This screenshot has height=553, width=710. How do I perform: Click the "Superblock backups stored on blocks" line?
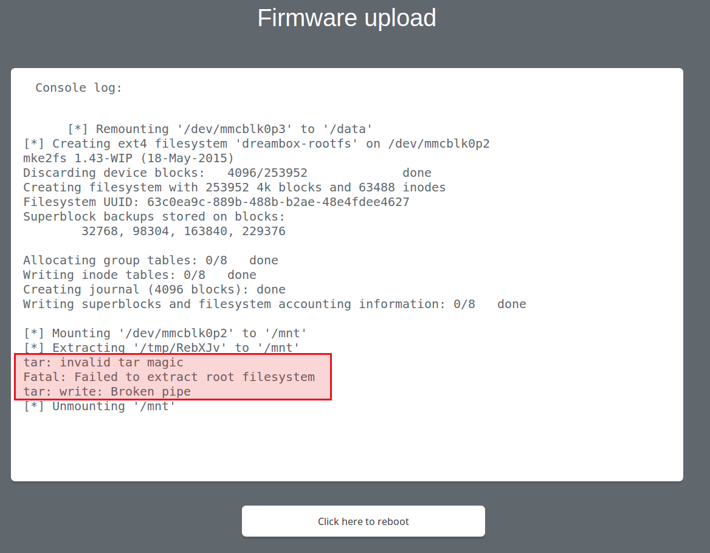[154, 216]
